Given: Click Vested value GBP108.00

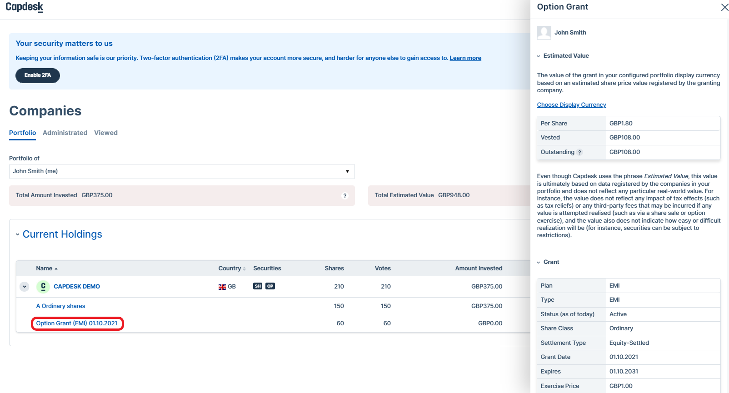Looking at the screenshot, I should coord(624,138).
